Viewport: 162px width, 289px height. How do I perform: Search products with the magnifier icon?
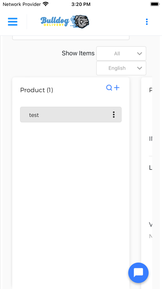pyautogui.click(x=109, y=88)
